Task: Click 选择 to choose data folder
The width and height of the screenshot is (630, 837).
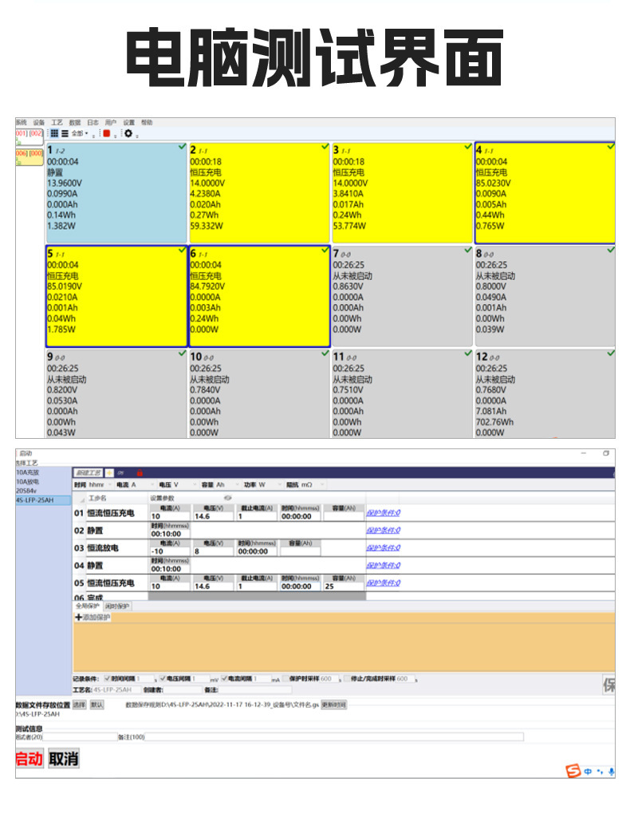Action: (x=80, y=705)
